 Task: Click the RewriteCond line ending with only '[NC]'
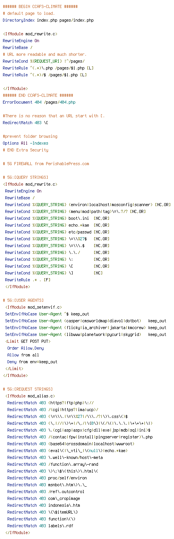pos(54,273)
